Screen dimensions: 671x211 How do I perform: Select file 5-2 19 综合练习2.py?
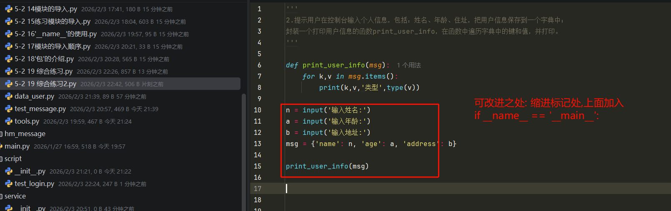(x=45, y=84)
